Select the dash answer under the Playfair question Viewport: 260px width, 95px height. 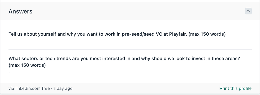click(9, 41)
